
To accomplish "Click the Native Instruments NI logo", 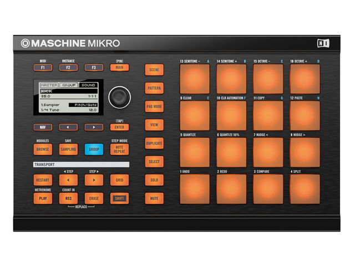I will click(323, 43).
